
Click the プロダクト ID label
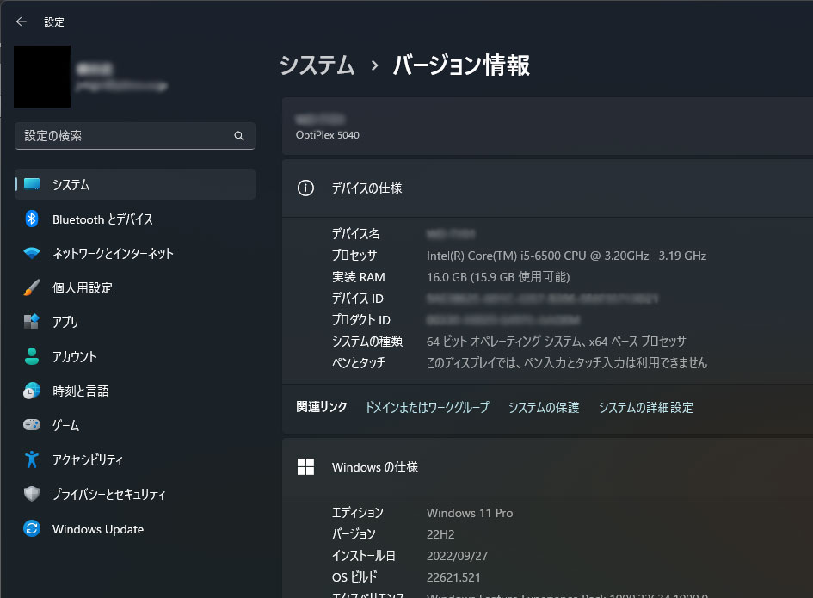(x=360, y=319)
